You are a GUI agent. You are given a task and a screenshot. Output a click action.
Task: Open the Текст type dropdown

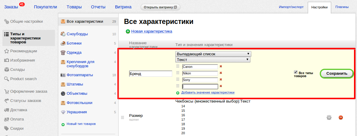pos(213,59)
